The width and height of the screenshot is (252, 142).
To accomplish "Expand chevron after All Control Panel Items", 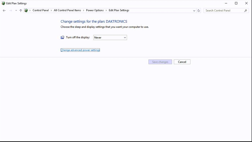I will pyautogui.click(x=84, y=10).
